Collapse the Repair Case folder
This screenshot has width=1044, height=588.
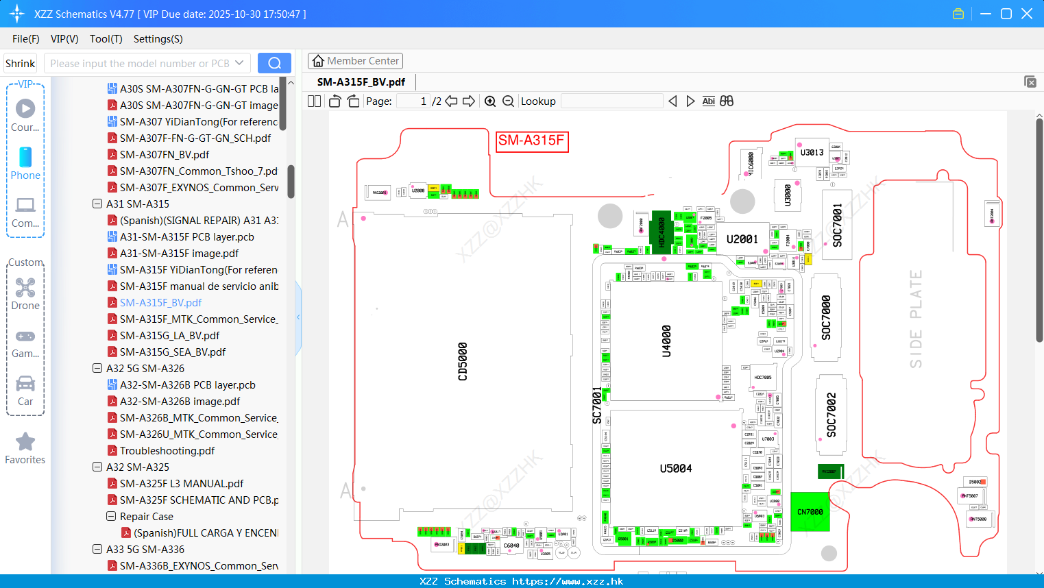(x=111, y=517)
